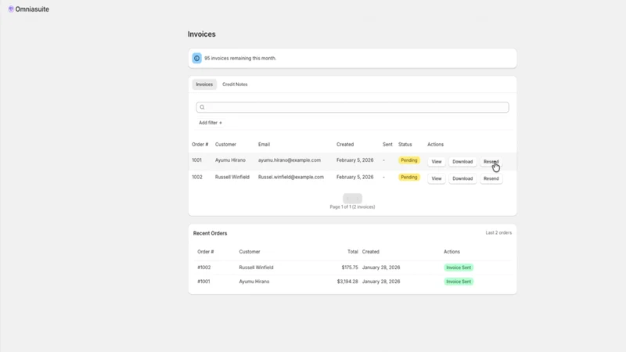Click order number 1002 in invoices table
The image size is (626, 352).
tap(197, 177)
